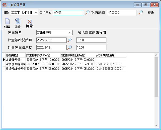
Task: Click the 15:00 end time field
Action: tap(91, 47)
